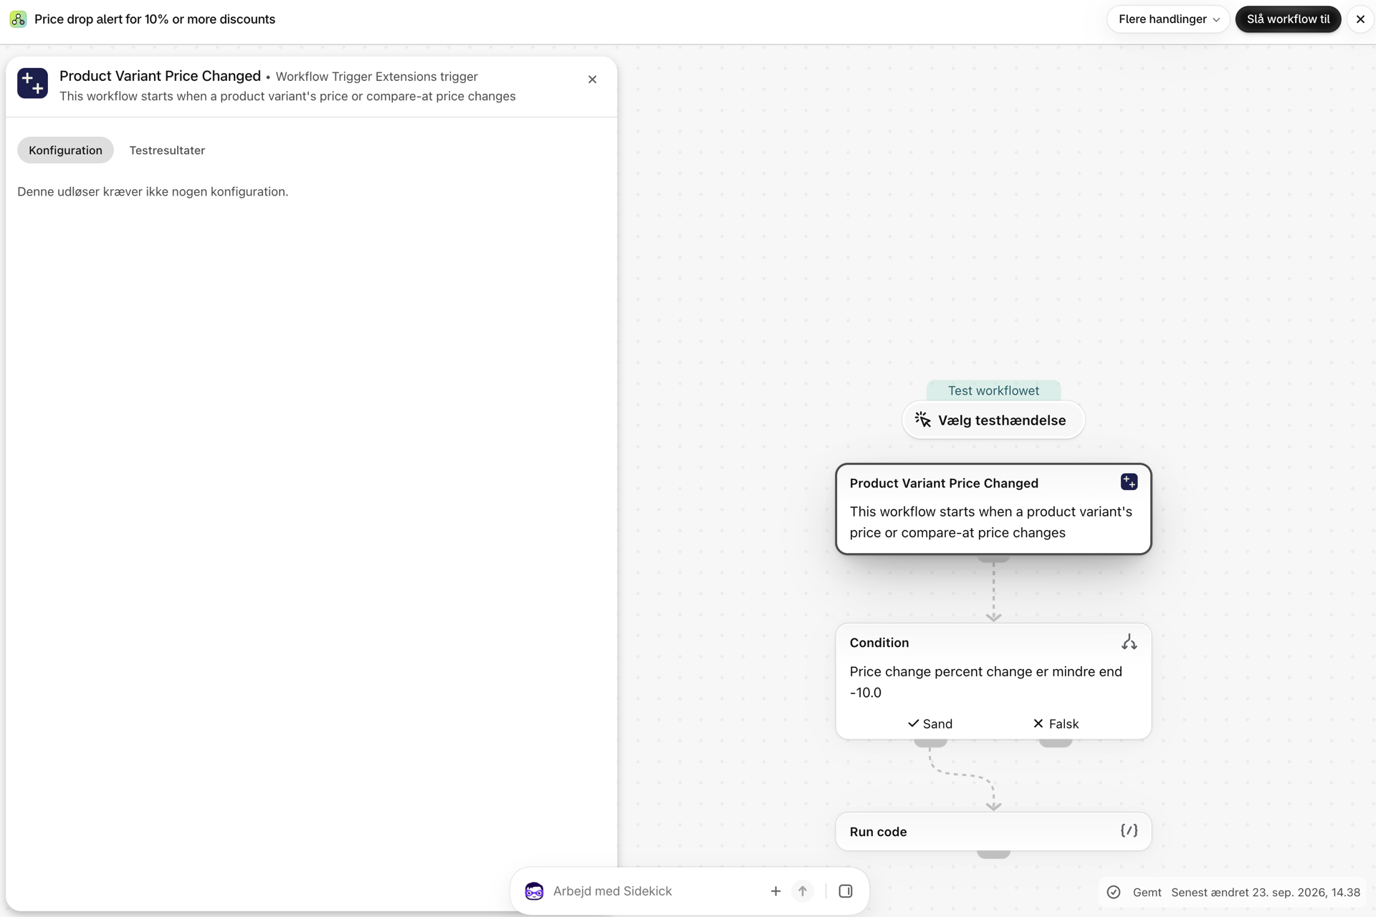Select the Konfiguration tab
1376x917 pixels.
(65, 150)
